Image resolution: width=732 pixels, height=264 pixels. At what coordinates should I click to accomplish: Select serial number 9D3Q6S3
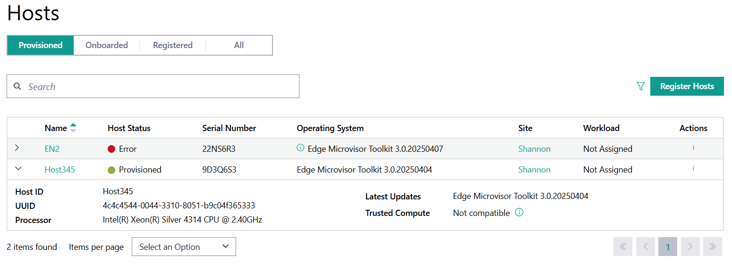pos(219,170)
